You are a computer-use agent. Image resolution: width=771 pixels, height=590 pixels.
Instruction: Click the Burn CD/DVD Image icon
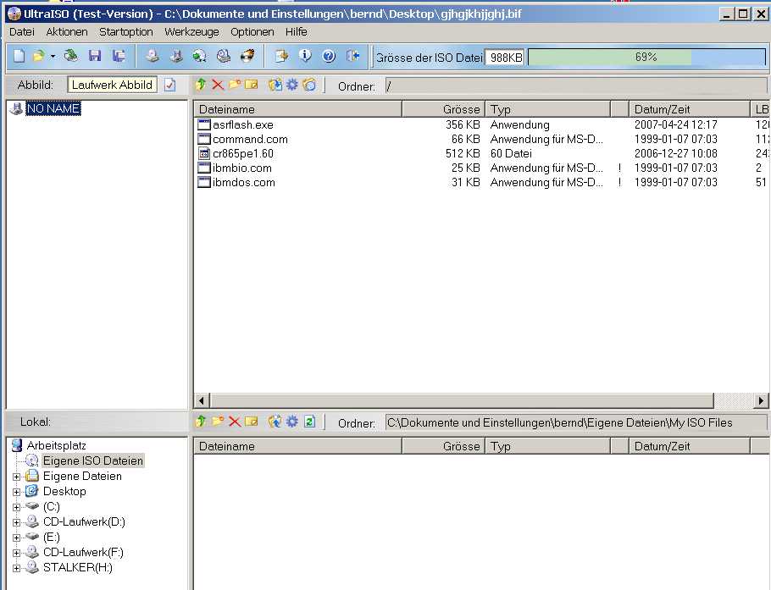click(x=247, y=56)
